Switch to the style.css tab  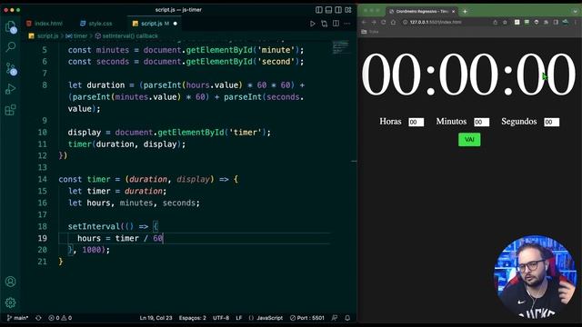coord(95,24)
